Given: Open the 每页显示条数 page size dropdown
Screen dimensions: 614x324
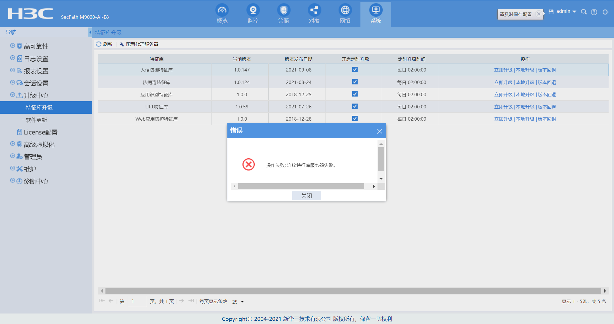Looking at the screenshot, I should [242, 302].
